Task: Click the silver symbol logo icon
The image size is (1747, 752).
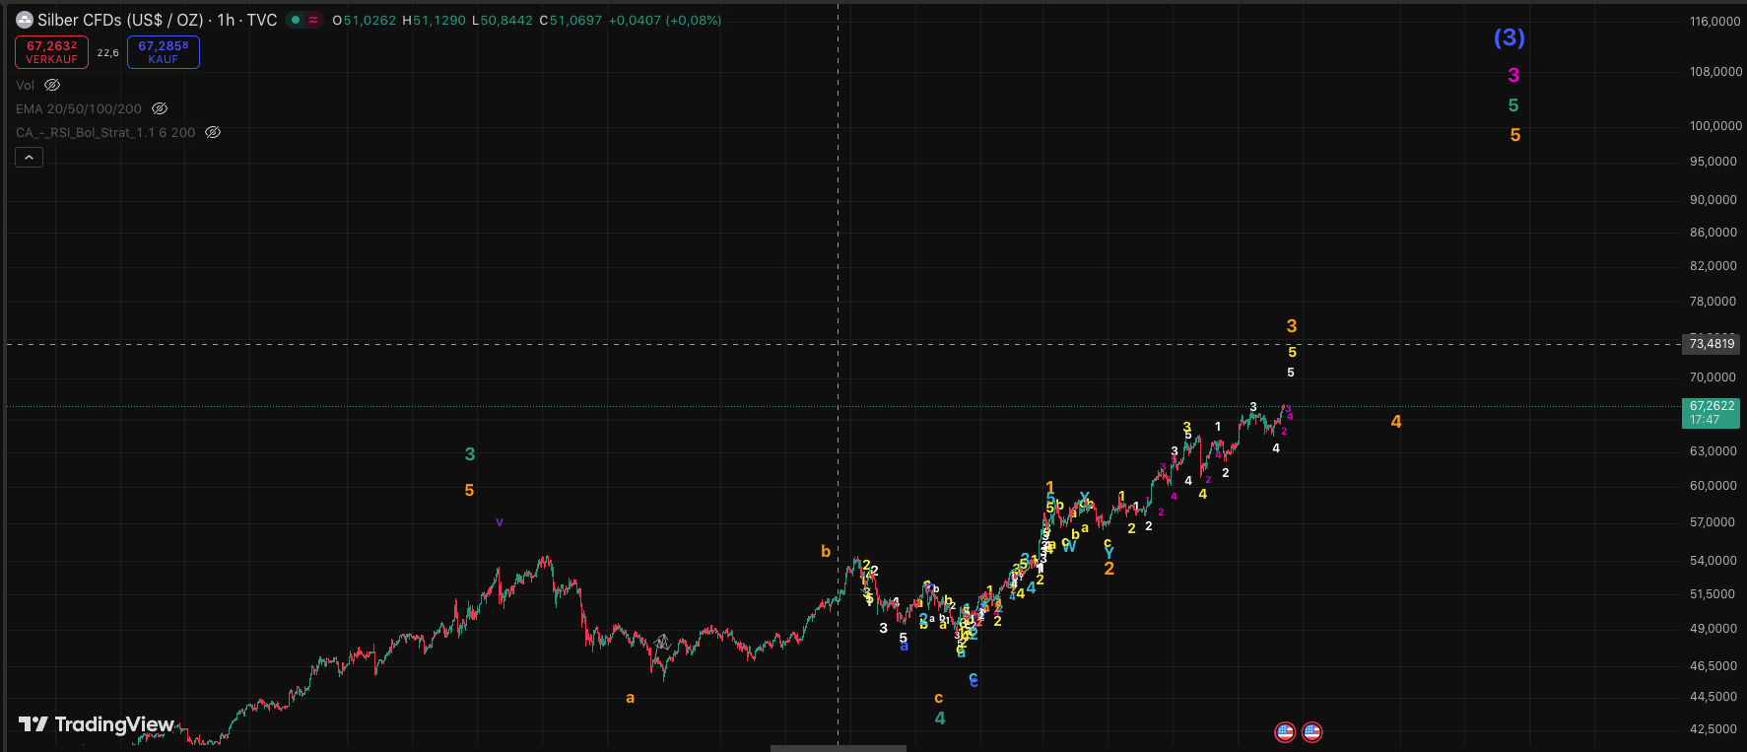Action: pyautogui.click(x=25, y=20)
